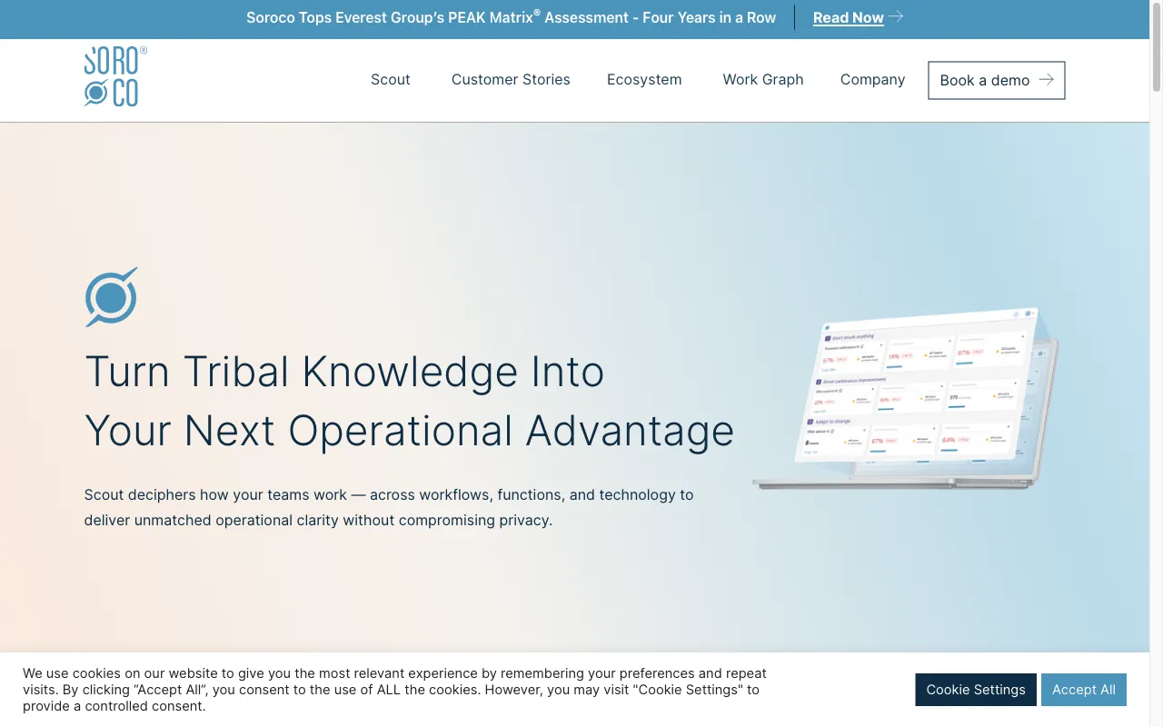Open the Scout menu
Screen dimensions: 1163x727
tap(391, 80)
